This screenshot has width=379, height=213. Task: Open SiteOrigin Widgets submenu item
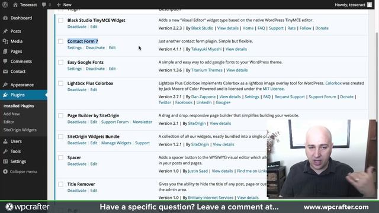click(x=20, y=130)
